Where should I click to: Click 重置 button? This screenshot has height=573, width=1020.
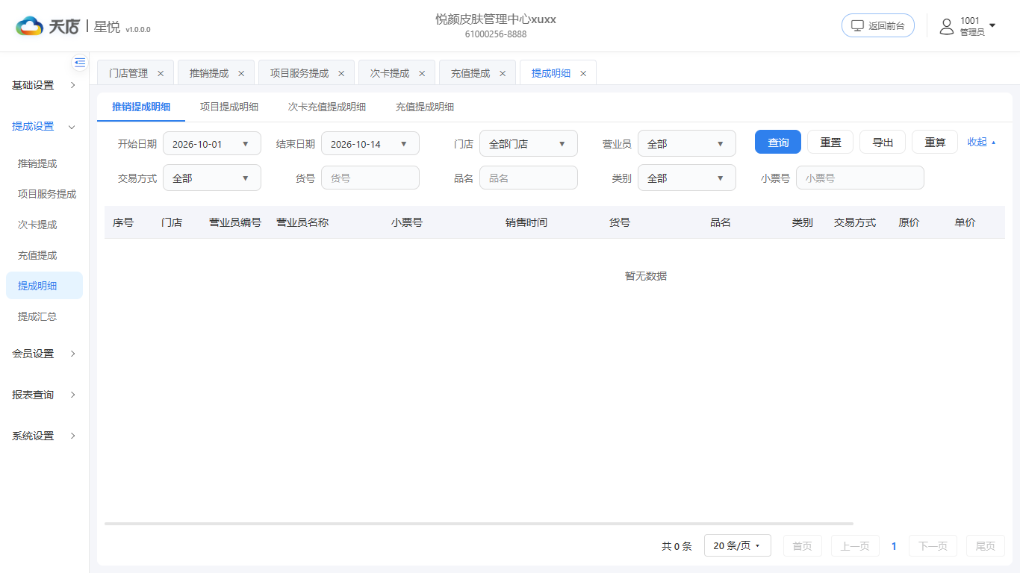point(830,142)
